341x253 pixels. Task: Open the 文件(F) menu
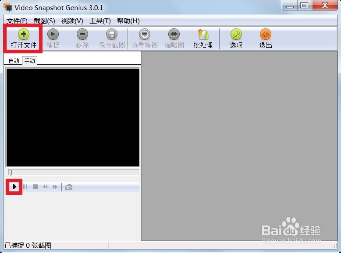(x=17, y=21)
